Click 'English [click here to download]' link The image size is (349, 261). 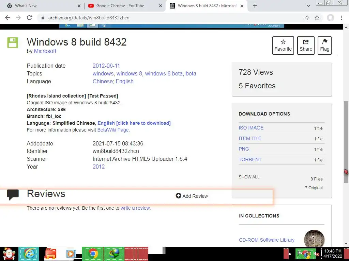[134, 123]
